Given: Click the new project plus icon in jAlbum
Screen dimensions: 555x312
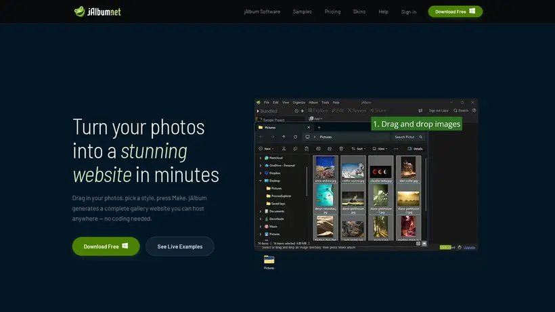Looking at the screenshot, I should (x=303, y=111).
